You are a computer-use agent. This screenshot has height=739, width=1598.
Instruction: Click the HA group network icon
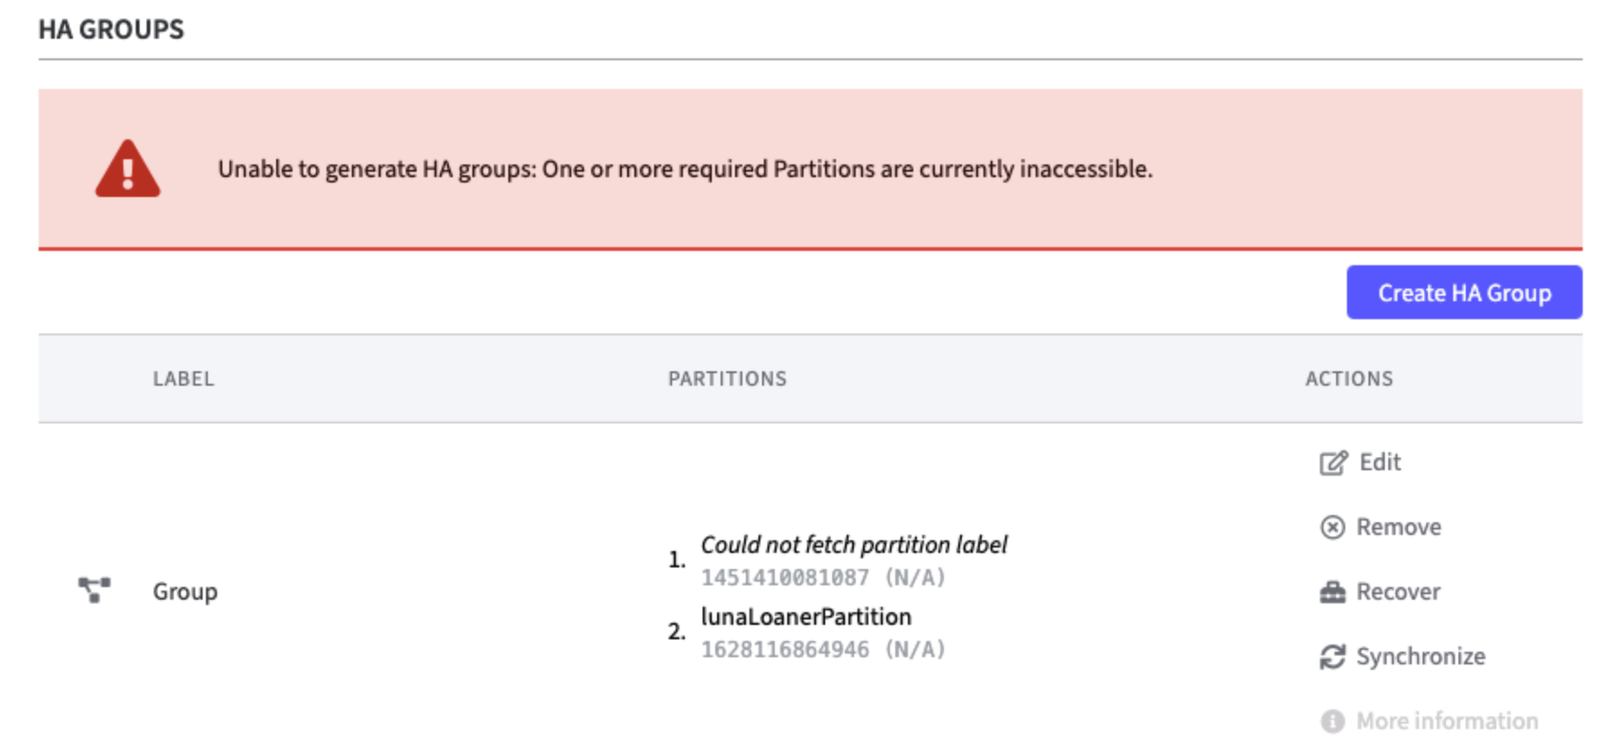tap(94, 590)
